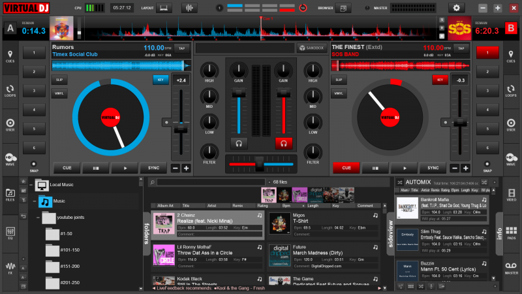Toggle Vinyl mode on deck A
522x294 pixels.
point(59,93)
